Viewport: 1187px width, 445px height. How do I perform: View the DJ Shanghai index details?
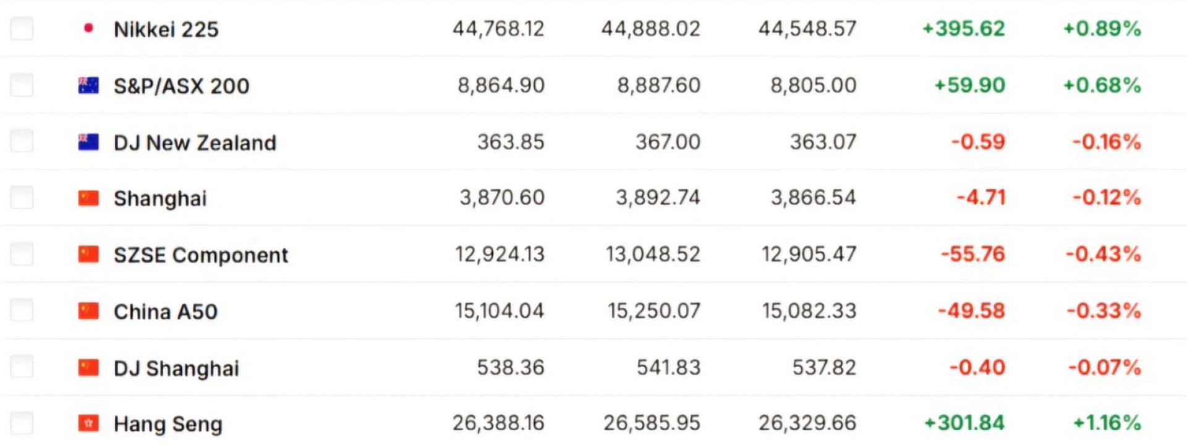176,368
